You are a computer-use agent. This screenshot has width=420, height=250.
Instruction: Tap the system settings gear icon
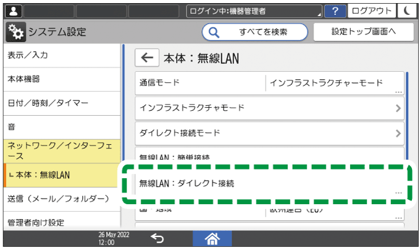[x=15, y=32]
